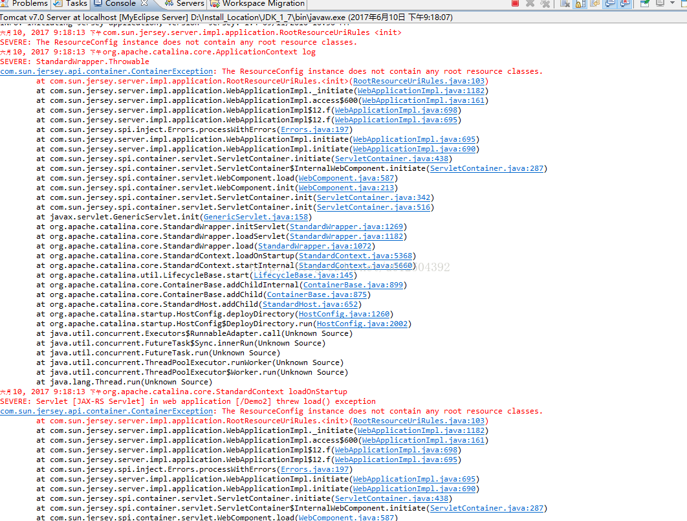Click 'SEVERE: The ResourceConfig instance' log line
Screen dimensions: 687x521
coord(179,42)
